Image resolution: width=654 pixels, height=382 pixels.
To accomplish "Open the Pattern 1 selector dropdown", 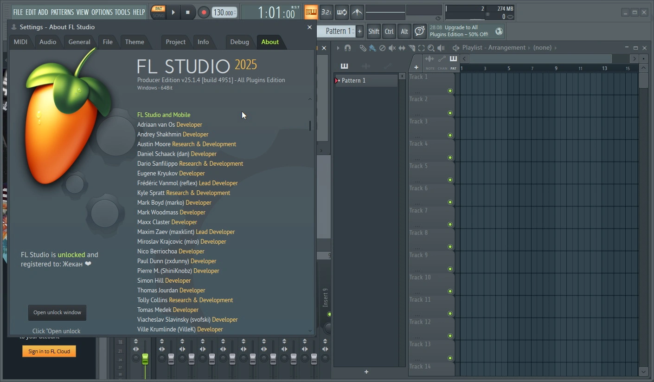I will pos(336,31).
